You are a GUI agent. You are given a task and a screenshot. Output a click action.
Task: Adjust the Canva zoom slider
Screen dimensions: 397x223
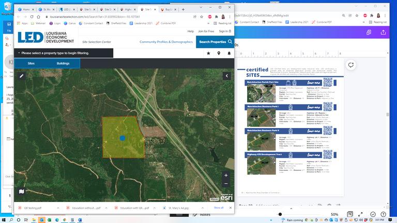[x=280, y=214]
